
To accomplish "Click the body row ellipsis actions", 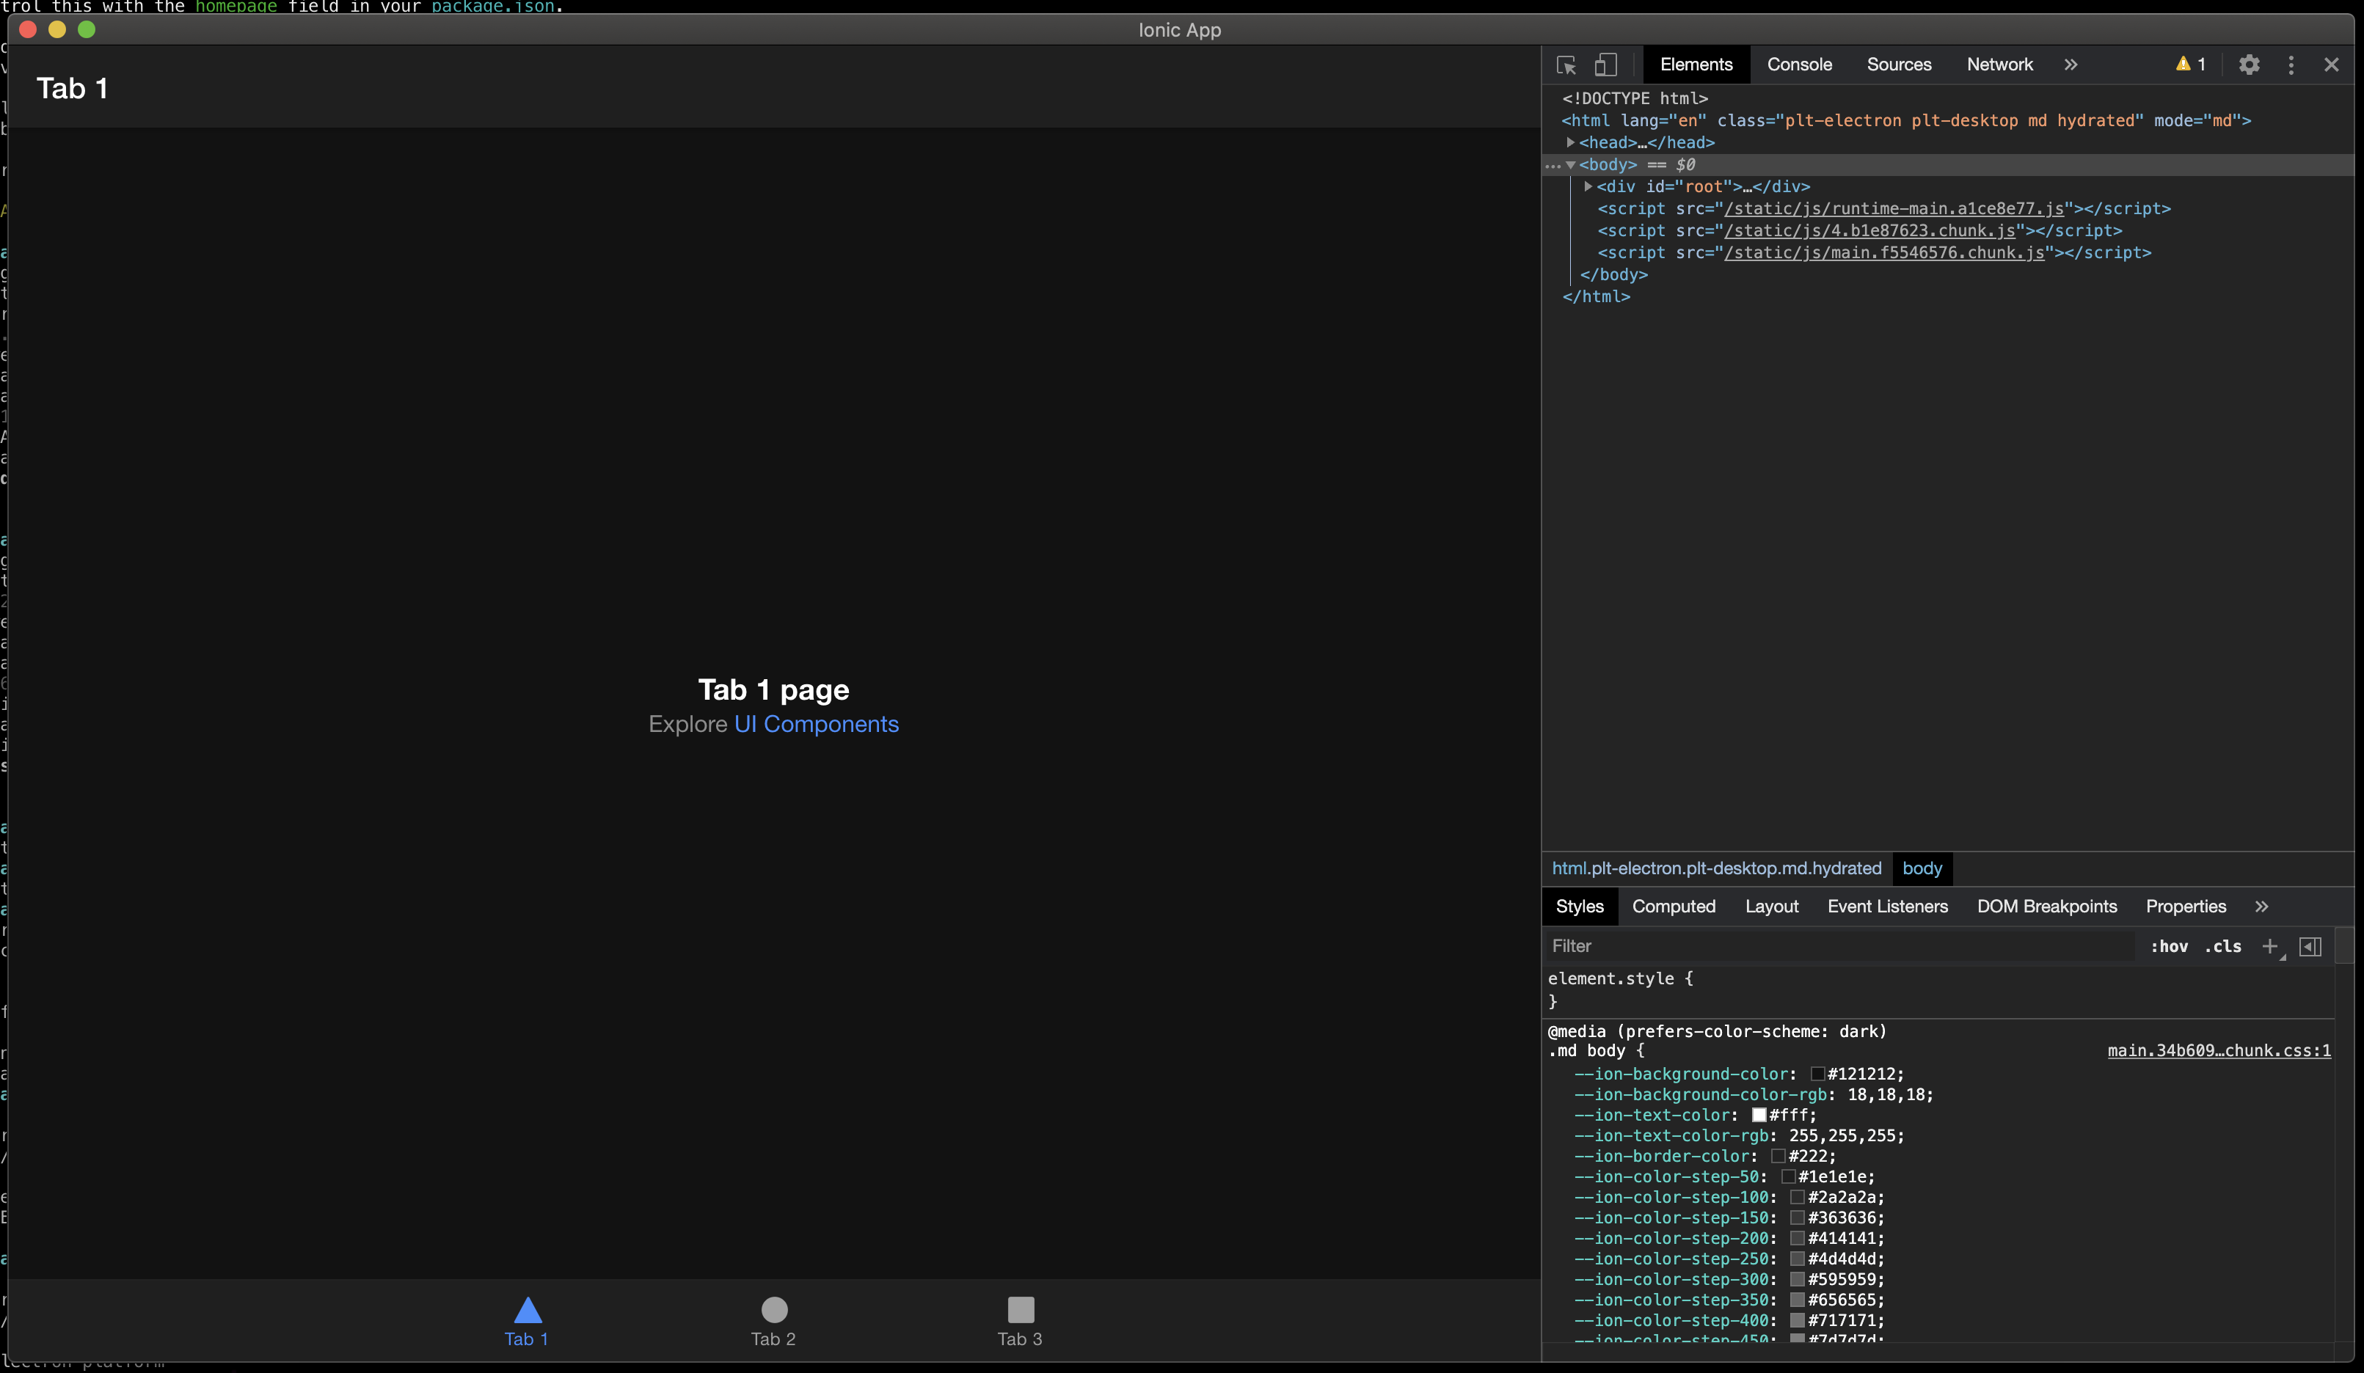I will tap(1553, 166).
